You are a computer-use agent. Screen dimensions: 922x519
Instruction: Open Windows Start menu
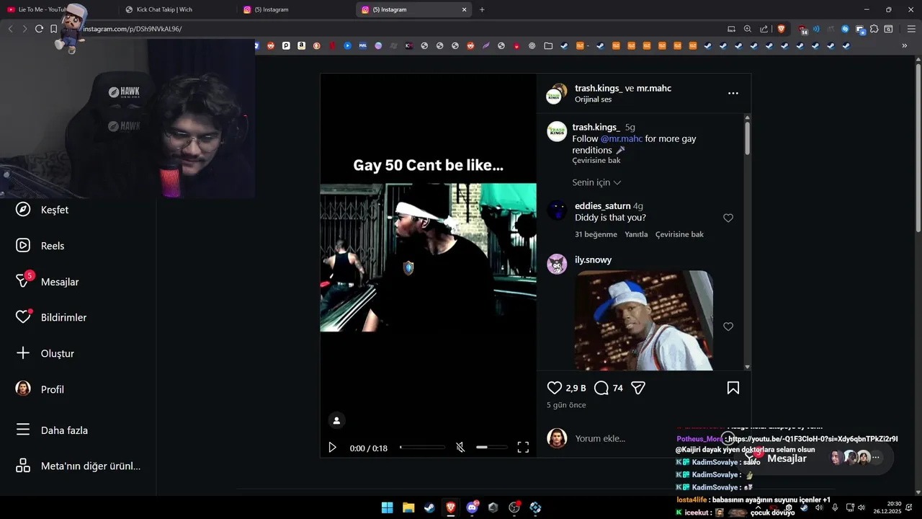387,507
